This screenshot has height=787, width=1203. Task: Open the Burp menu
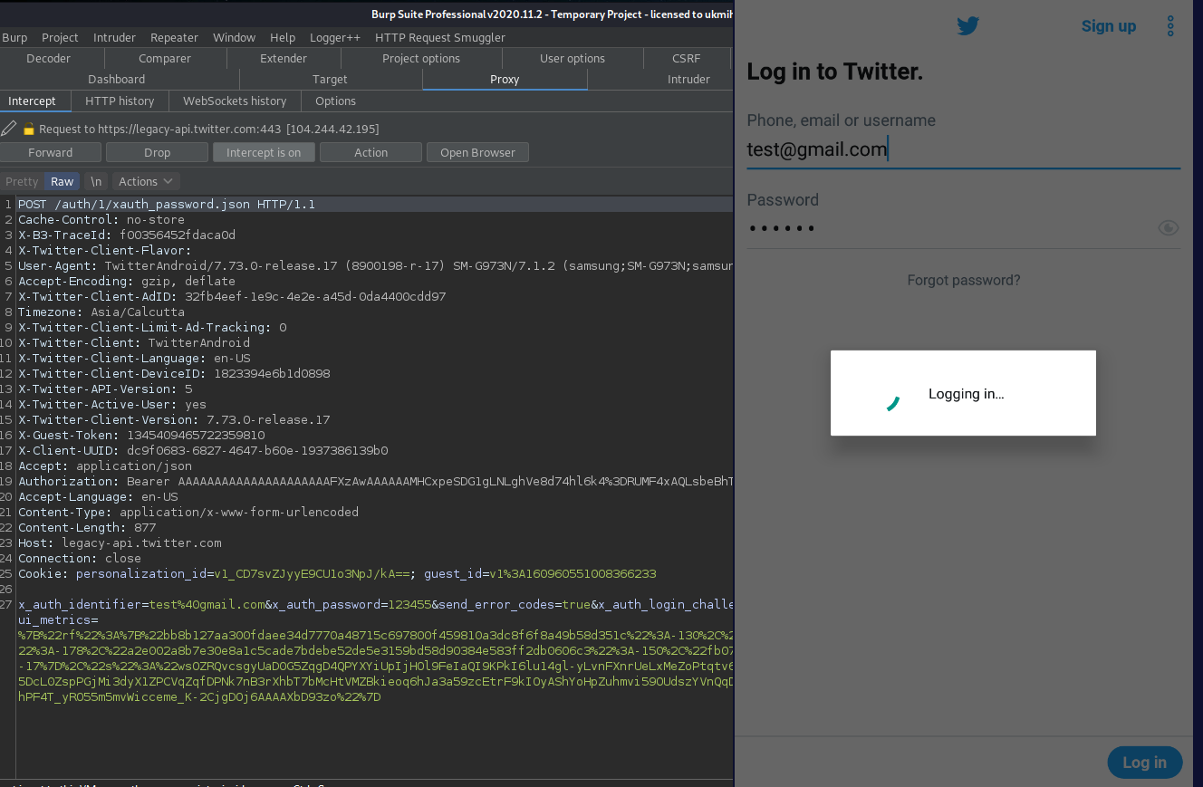[14, 37]
